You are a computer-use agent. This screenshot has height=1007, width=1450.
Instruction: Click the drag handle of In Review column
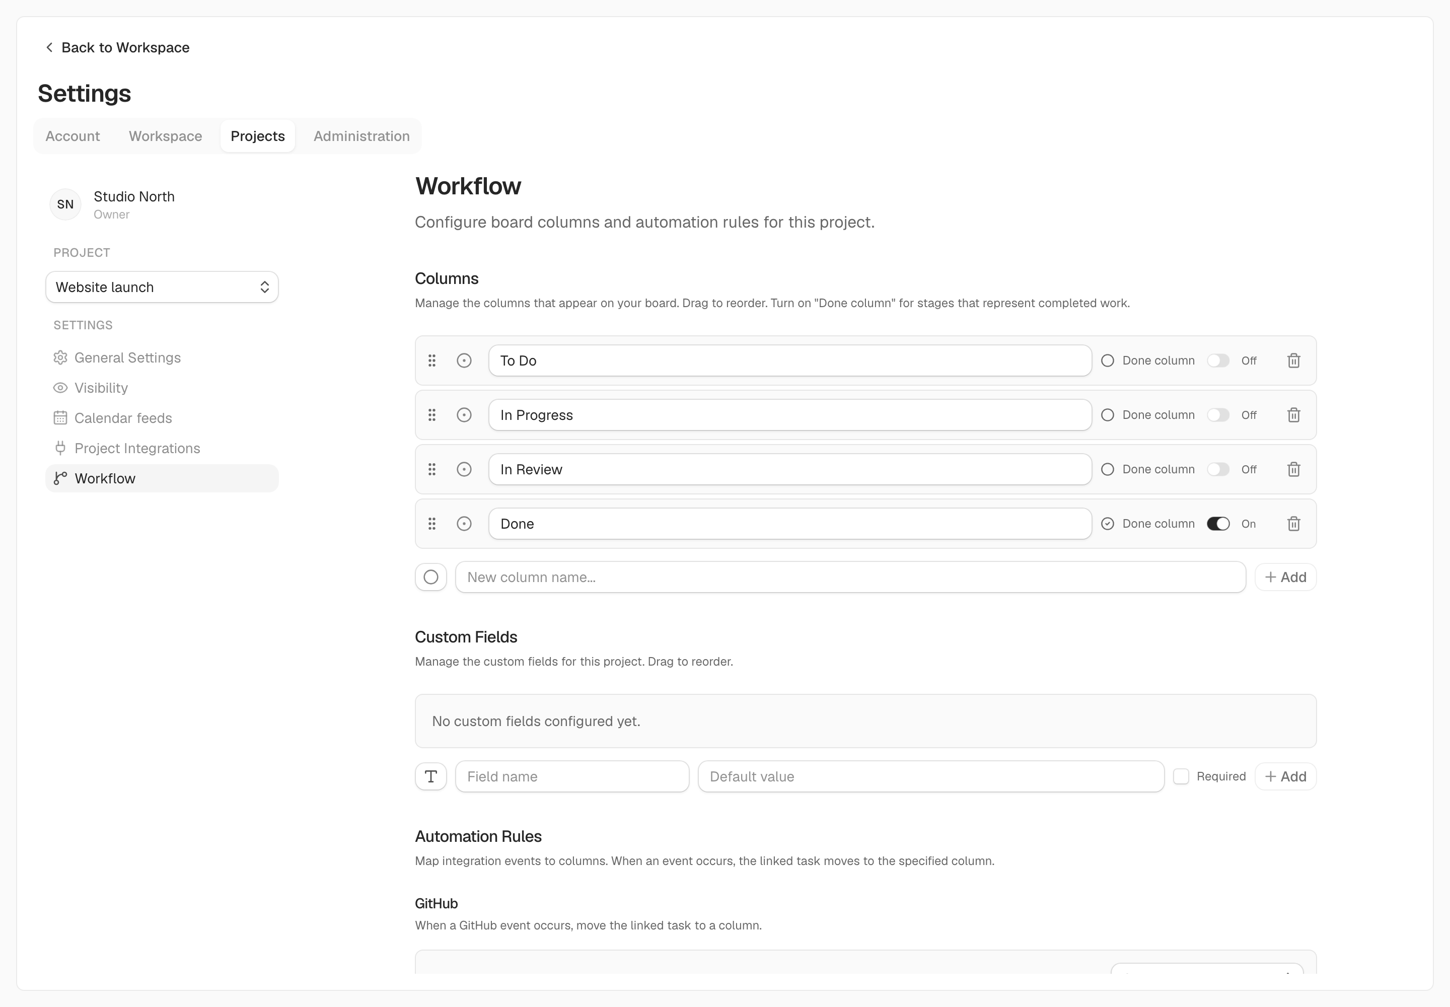431,469
